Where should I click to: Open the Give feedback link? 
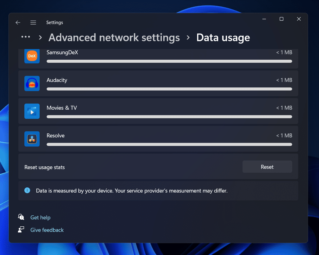(47, 230)
